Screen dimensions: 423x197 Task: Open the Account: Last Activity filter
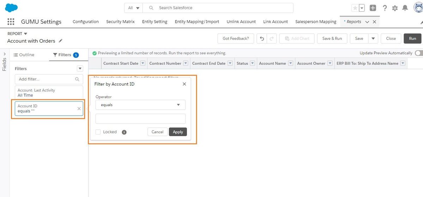pyautogui.click(x=49, y=92)
